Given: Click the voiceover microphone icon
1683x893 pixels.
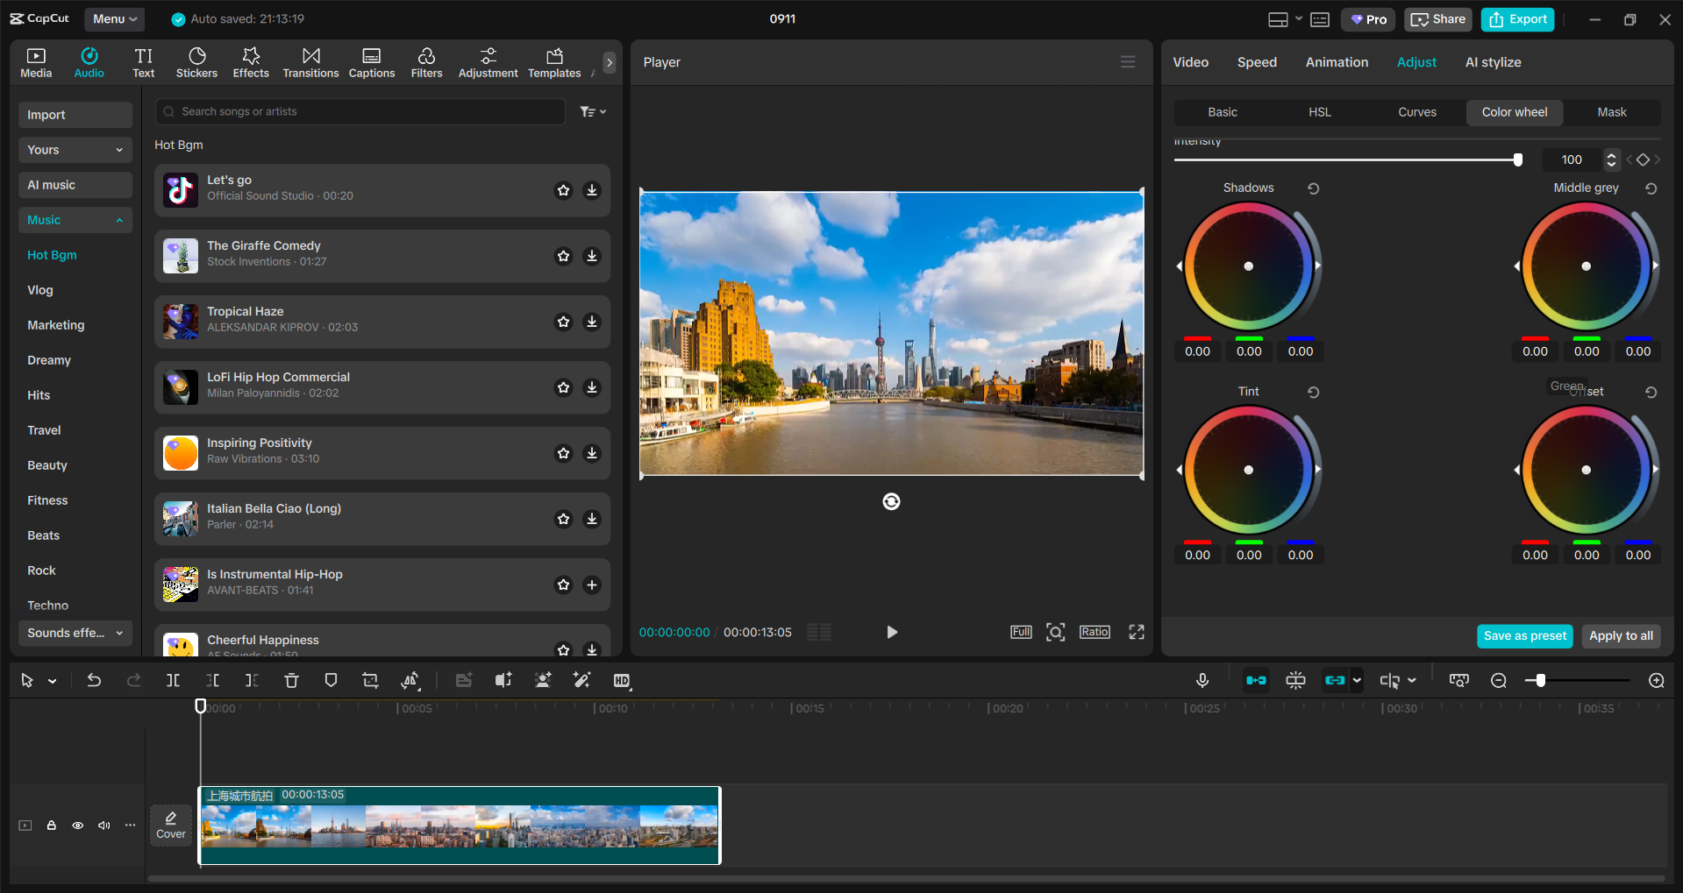Looking at the screenshot, I should (x=1202, y=680).
